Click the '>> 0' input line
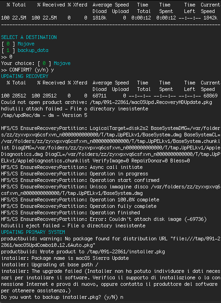Image resolution: width=221 pixels, height=303 pixels. click(x=7, y=57)
